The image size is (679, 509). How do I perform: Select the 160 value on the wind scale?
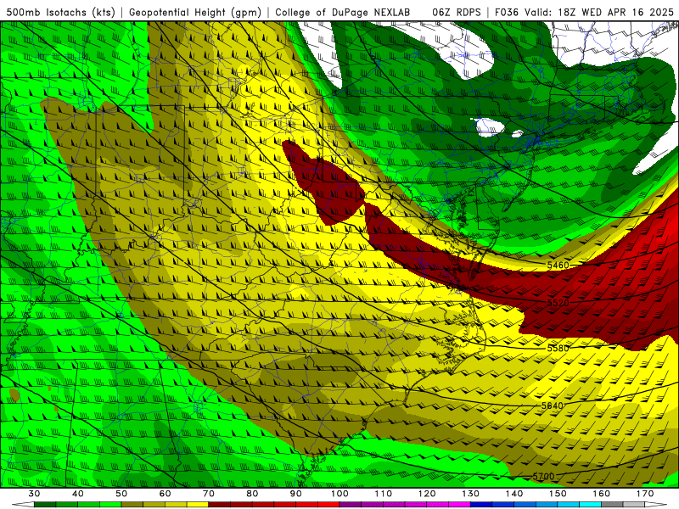[x=602, y=494]
